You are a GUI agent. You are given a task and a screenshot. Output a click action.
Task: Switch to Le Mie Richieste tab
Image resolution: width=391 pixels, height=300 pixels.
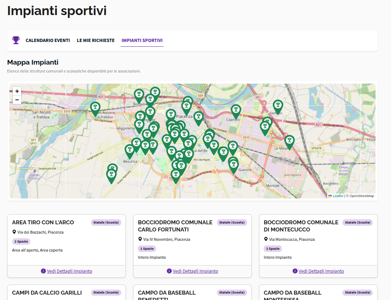[x=96, y=40]
